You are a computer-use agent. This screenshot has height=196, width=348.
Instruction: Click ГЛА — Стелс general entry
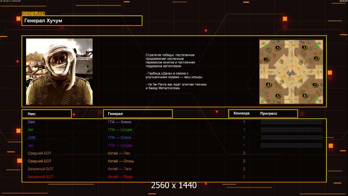(x=119, y=138)
